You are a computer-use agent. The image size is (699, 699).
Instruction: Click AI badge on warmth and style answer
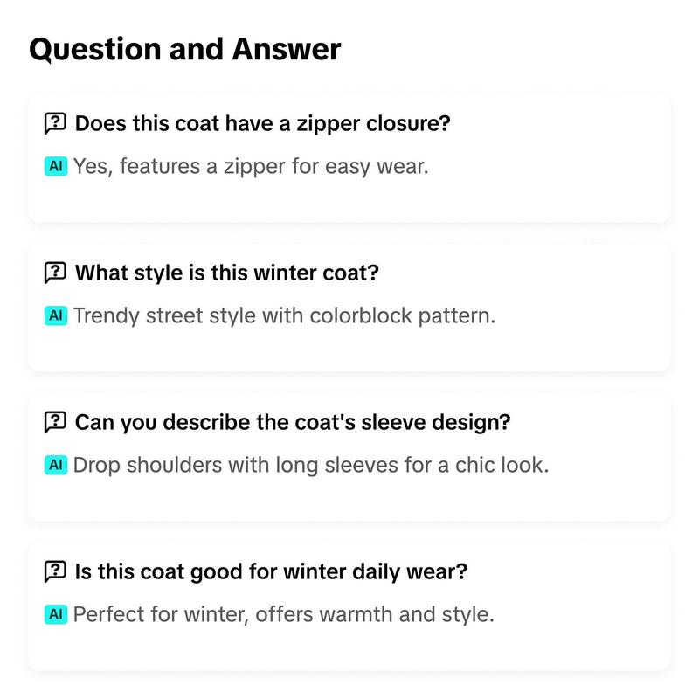56,614
